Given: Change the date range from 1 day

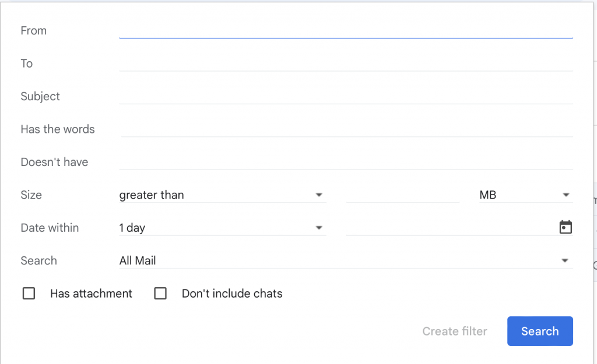Looking at the screenshot, I should click(x=222, y=228).
